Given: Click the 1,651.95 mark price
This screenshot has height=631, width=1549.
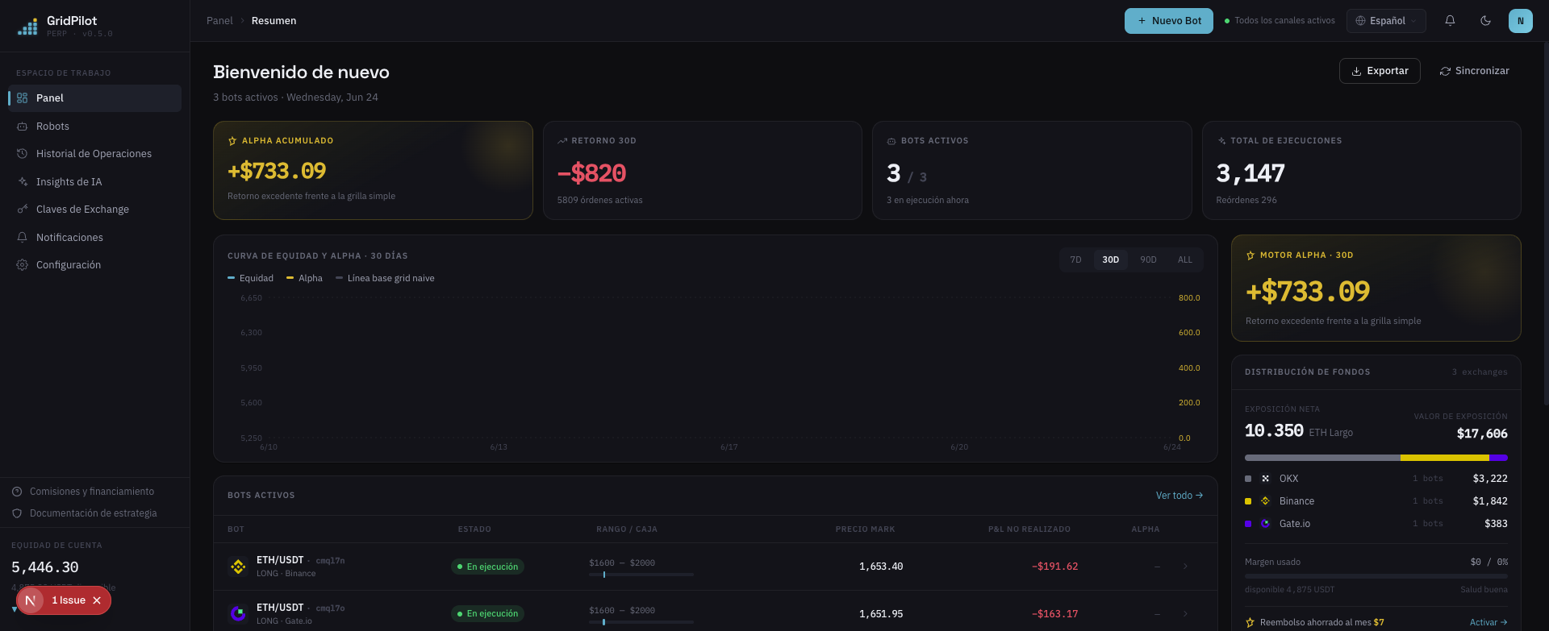Looking at the screenshot, I should pos(881,614).
